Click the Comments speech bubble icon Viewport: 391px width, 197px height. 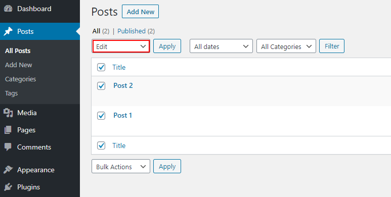8,147
